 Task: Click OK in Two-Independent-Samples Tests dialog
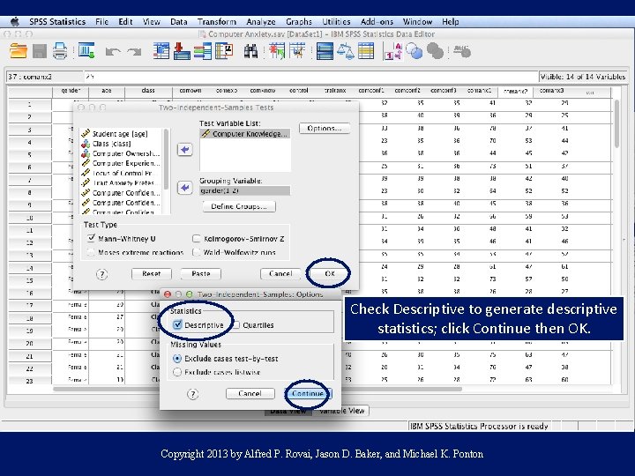tap(330, 274)
